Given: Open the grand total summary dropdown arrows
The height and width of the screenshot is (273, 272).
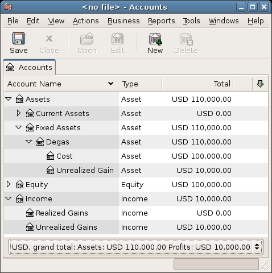Looking at the screenshot, I should tap(257, 247).
